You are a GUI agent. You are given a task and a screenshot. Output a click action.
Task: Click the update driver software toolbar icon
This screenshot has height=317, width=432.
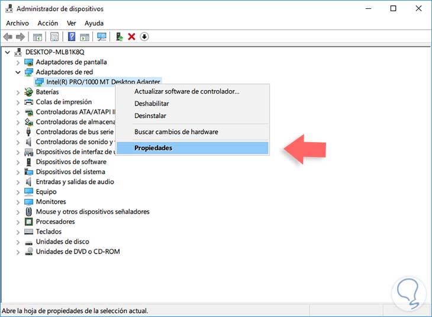[x=119, y=37]
